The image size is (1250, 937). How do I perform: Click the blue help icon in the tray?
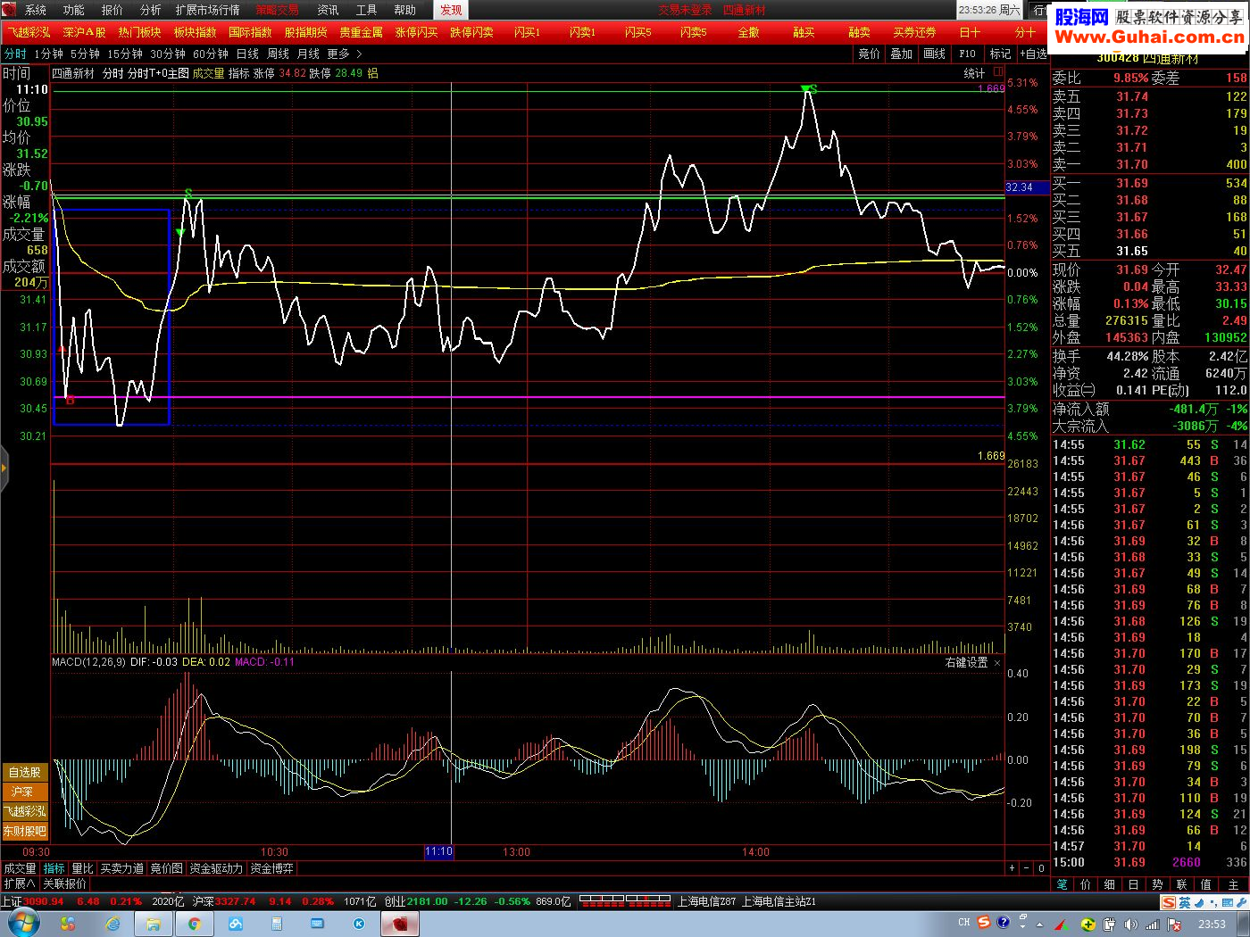coord(1003,922)
